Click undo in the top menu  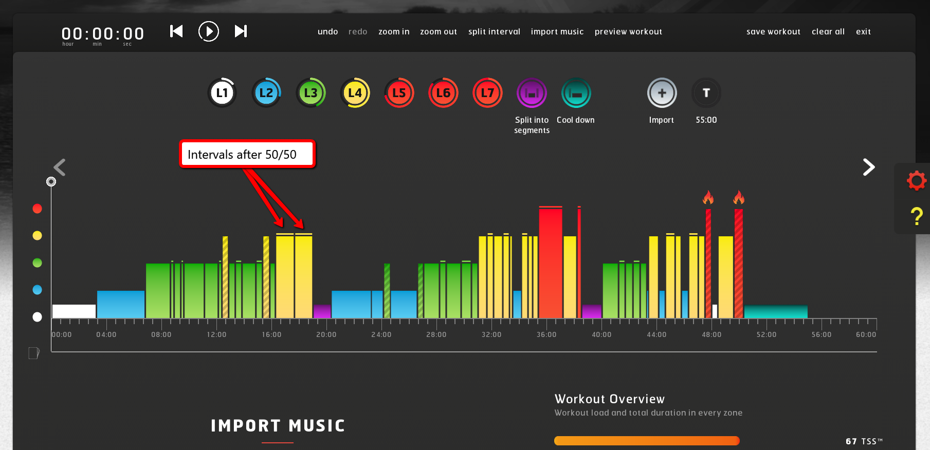(x=327, y=32)
